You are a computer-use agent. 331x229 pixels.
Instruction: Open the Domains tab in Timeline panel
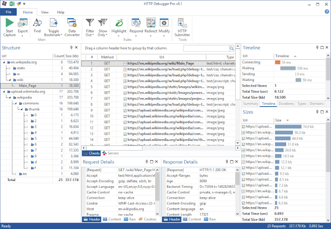(x=317, y=104)
